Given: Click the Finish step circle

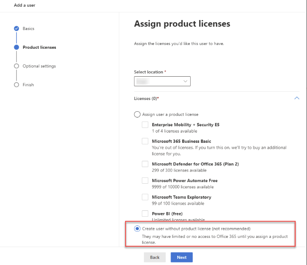Looking at the screenshot, I should 16,85.
